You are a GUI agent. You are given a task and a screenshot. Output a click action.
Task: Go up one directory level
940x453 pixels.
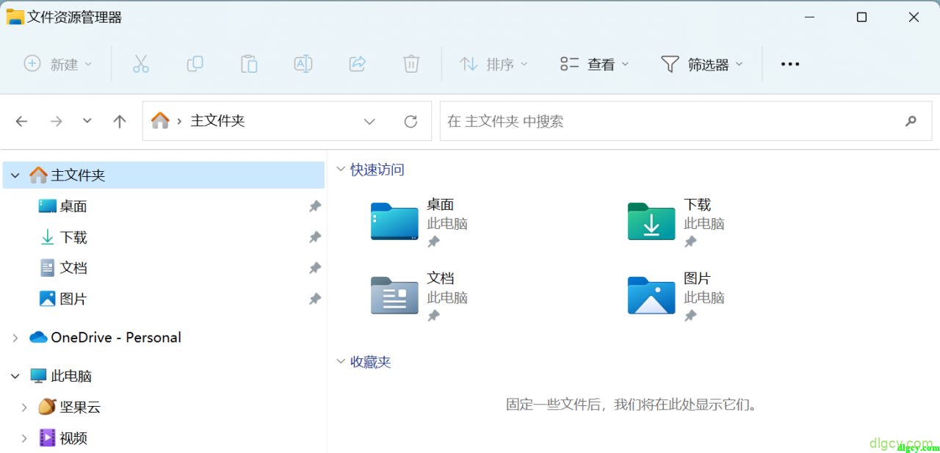(x=120, y=121)
